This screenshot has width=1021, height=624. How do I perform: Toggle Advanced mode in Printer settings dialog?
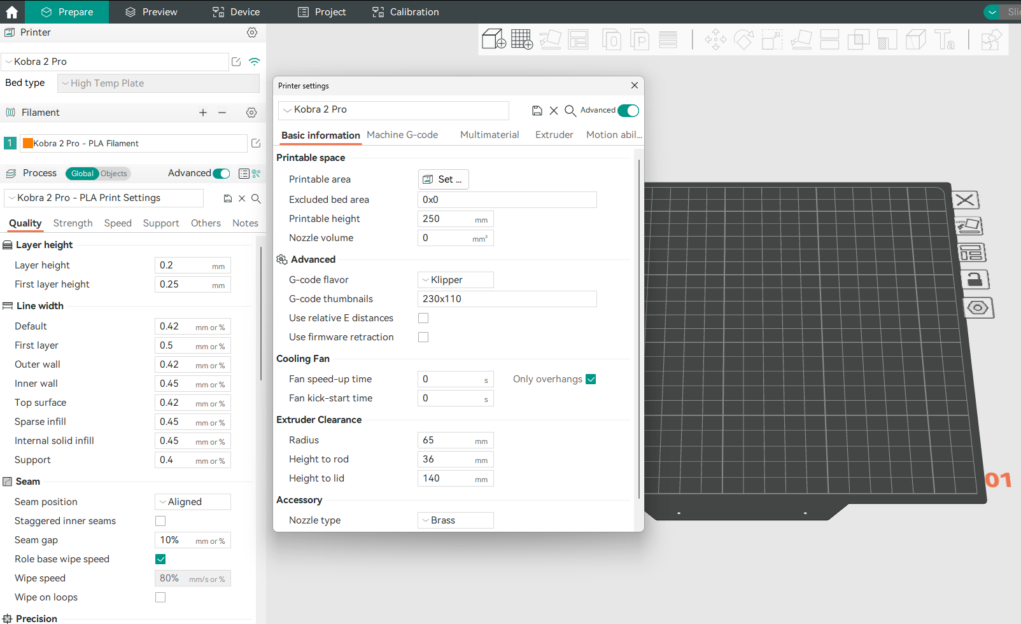pos(628,111)
